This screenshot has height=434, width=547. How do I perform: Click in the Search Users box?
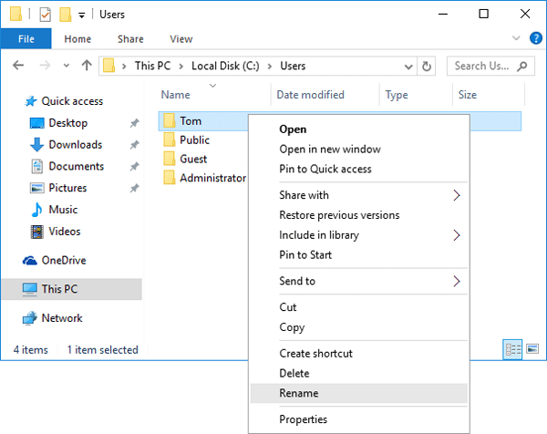(488, 66)
